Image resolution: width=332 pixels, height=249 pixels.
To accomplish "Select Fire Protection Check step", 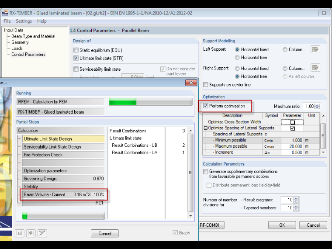I will tap(63, 155).
